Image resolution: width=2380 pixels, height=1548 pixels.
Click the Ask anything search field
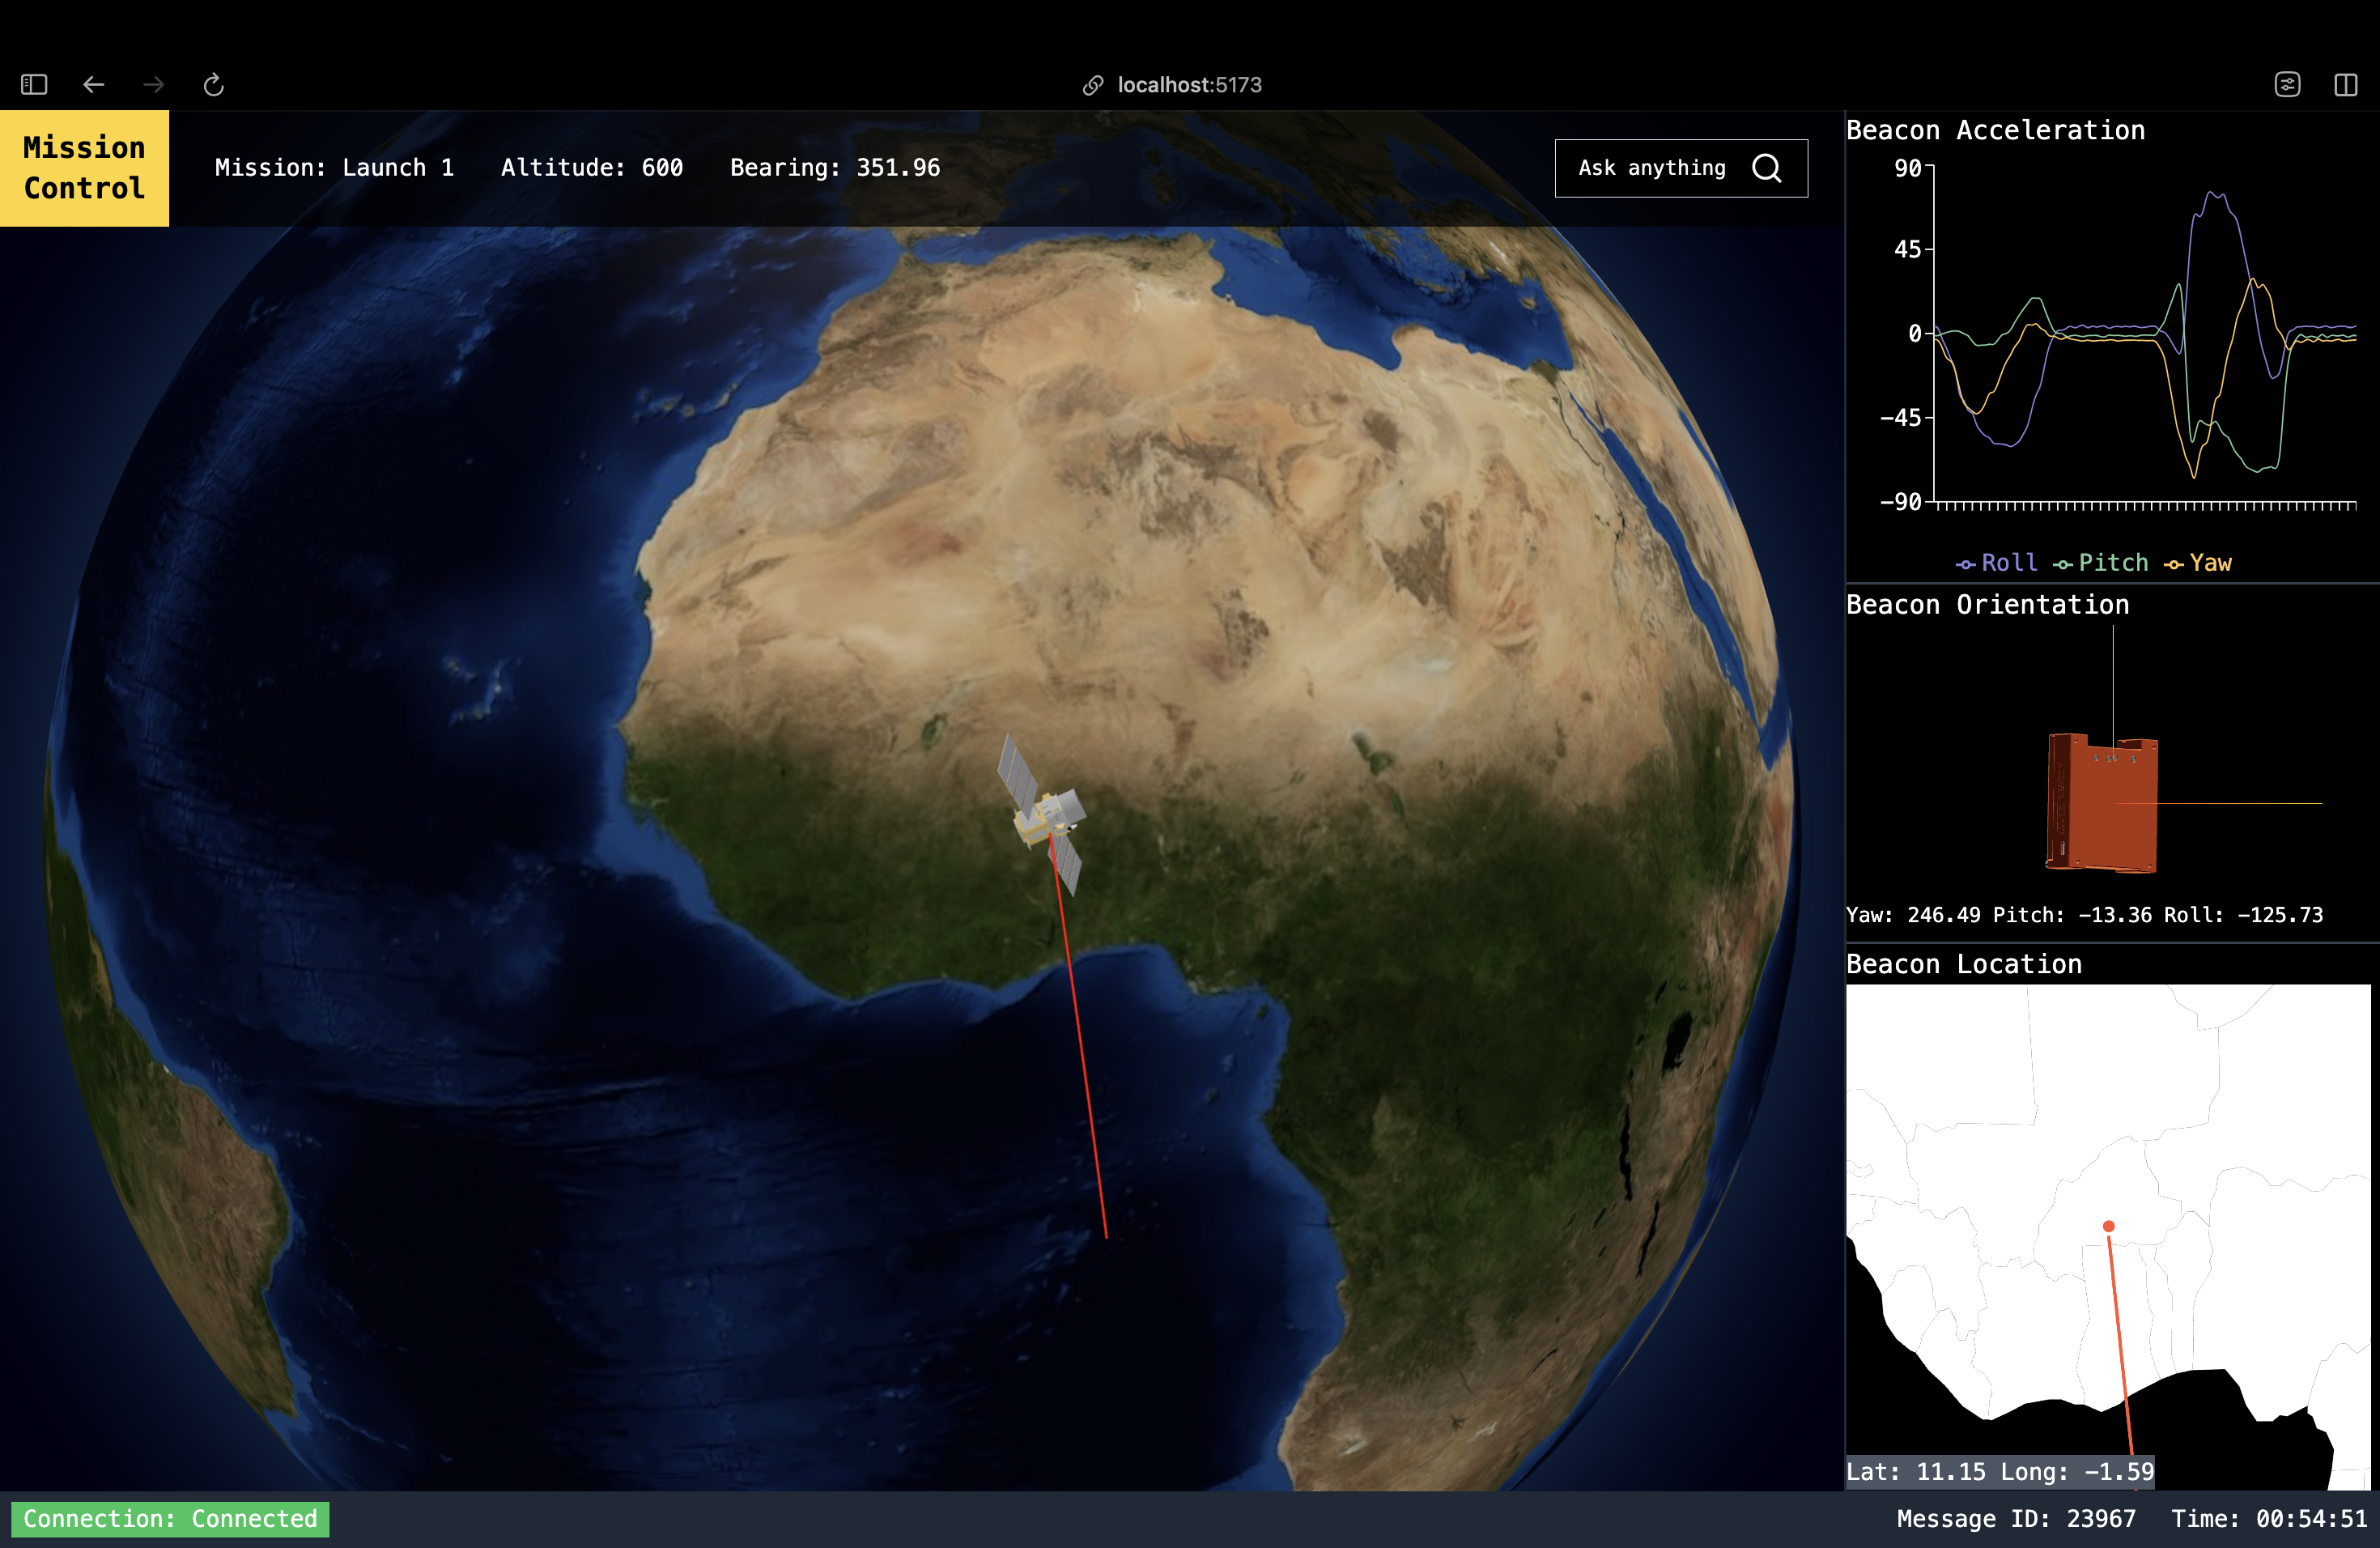click(x=1680, y=168)
